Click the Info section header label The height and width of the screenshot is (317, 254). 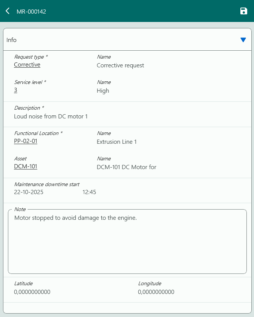tap(12, 40)
